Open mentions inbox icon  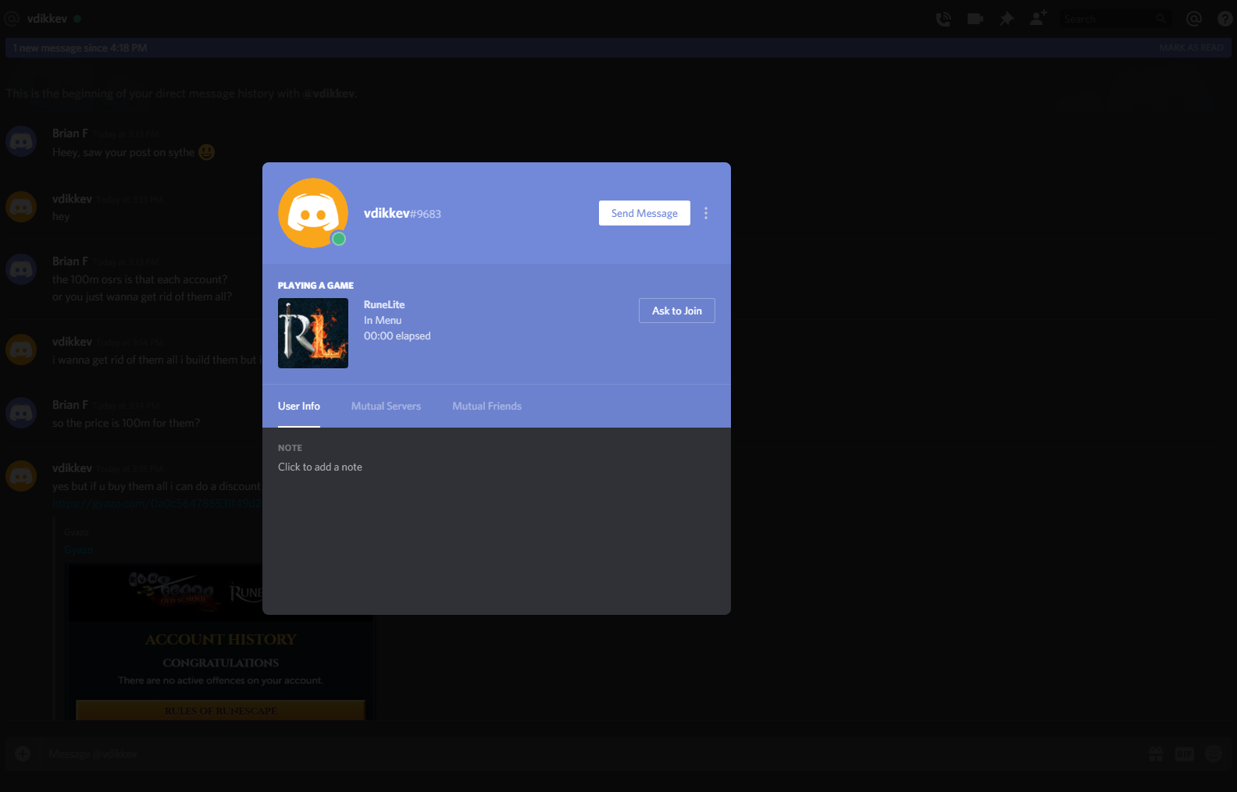click(1194, 19)
